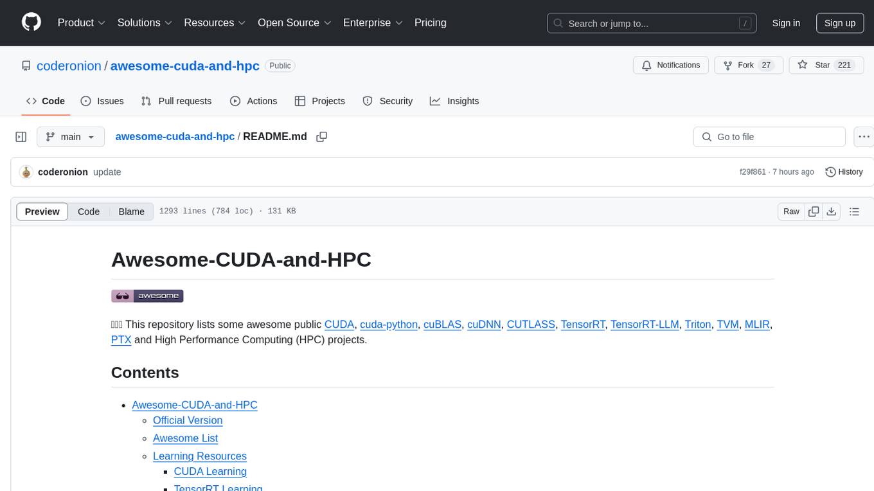This screenshot has height=491, width=874.
Task: Click the repository icon beside coderonion
Action: pyautogui.click(x=26, y=66)
